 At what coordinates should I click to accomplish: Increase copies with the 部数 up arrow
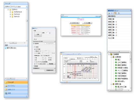(x=50, y=32)
